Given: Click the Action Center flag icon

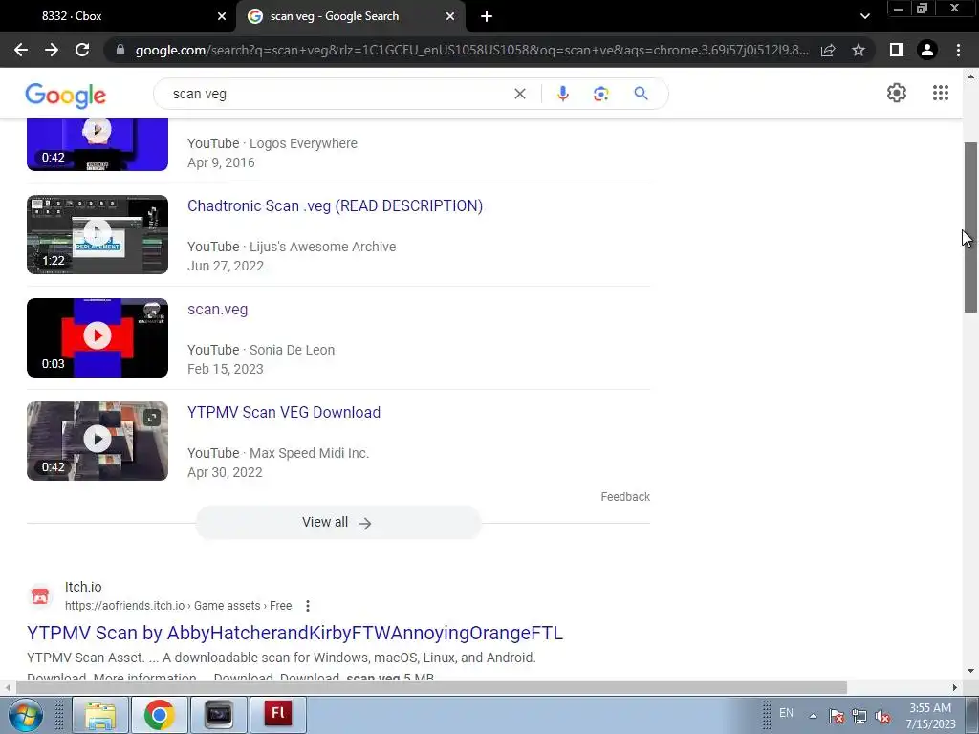Looking at the screenshot, I should click(x=836, y=716).
